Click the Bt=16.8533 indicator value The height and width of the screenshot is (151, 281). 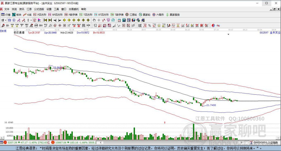99,33
